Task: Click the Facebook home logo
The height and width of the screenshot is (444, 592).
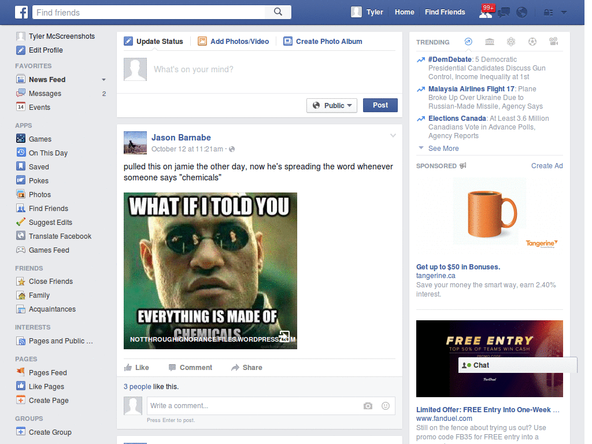Action: pos(21,12)
